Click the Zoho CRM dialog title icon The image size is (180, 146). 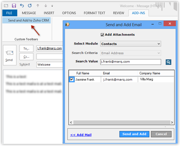point(67,25)
